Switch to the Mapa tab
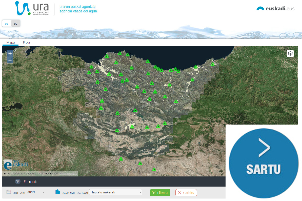 coord(10,43)
